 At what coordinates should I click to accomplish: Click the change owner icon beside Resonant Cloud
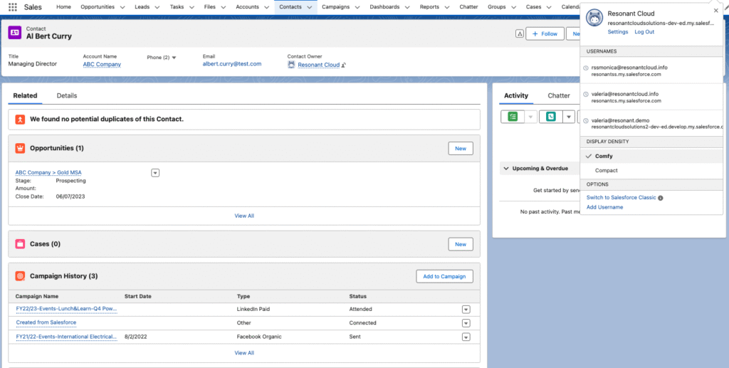tap(344, 65)
